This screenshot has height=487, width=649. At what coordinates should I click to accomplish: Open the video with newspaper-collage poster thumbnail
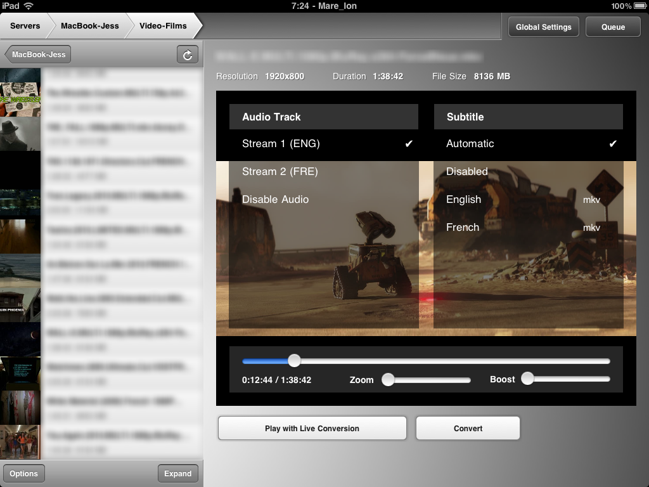tap(20, 99)
